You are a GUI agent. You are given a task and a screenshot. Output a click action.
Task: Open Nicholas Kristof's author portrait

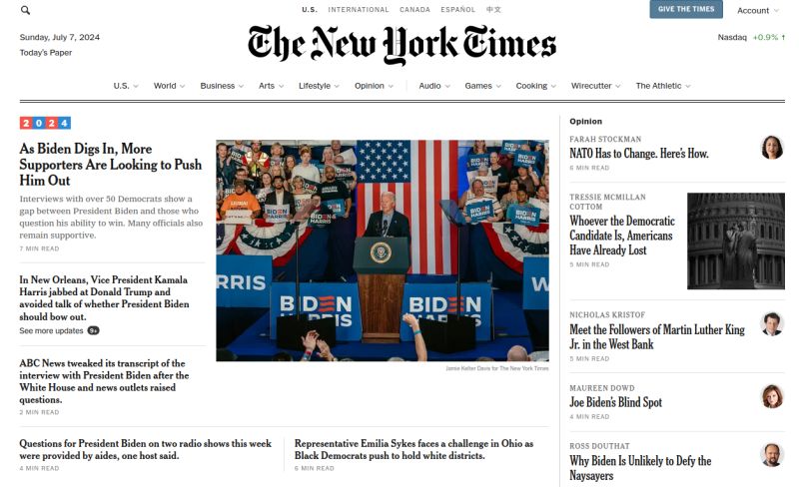coord(772,323)
